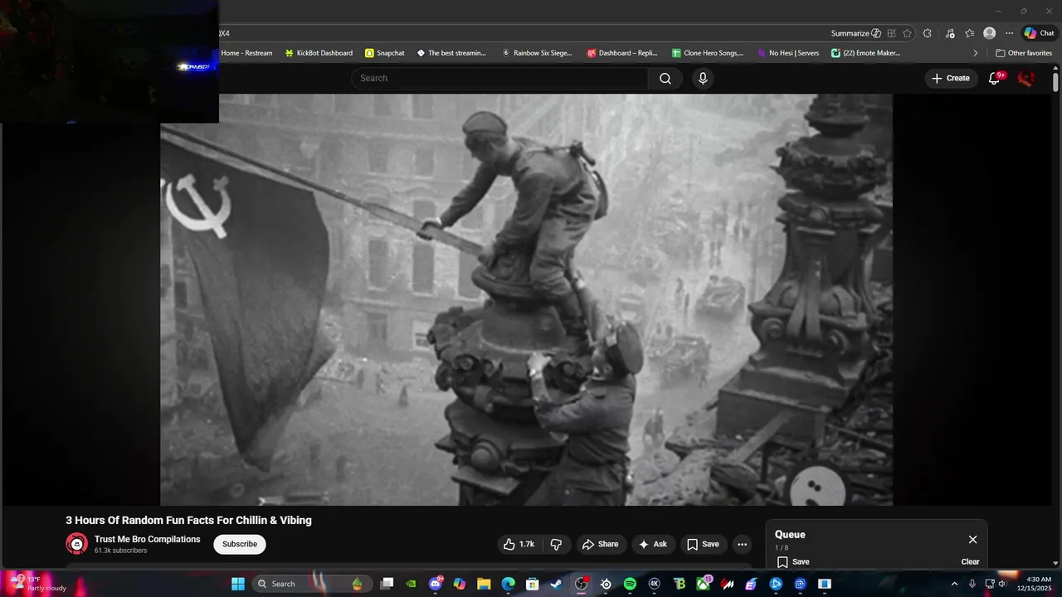This screenshot has height=597, width=1062.
Task: Open Other favorites folder
Action: (1024, 53)
